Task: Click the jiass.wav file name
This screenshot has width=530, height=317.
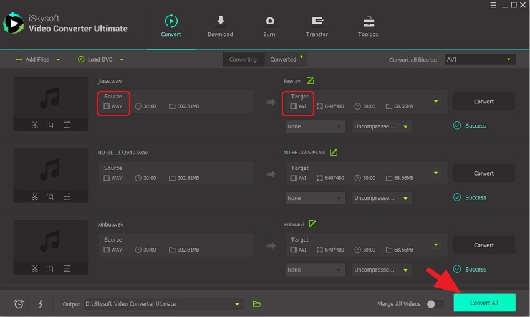Action: pyautogui.click(x=110, y=81)
